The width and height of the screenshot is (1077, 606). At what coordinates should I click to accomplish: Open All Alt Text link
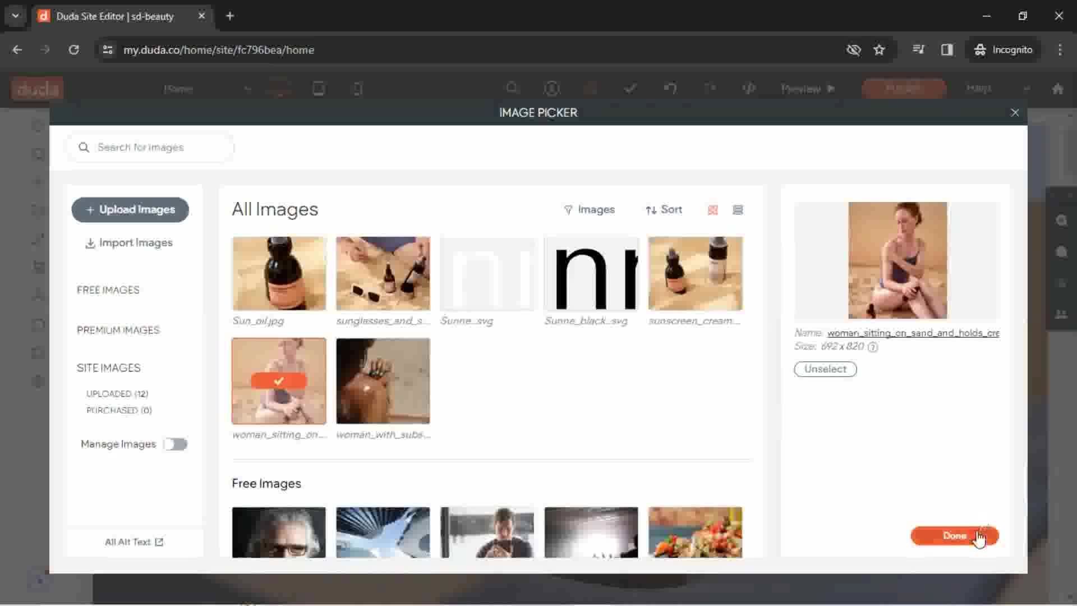click(x=134, y=542)
